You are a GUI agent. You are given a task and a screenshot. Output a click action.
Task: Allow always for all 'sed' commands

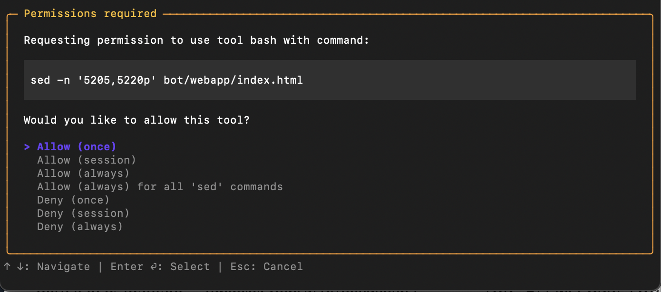(160, 187)
